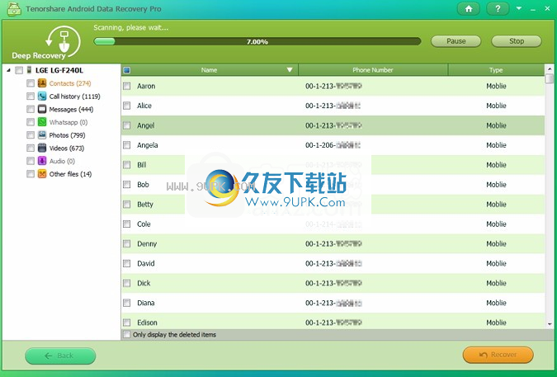Click the contact name Cole
This screenshot has height=377, width=557.
coord(144,224)
